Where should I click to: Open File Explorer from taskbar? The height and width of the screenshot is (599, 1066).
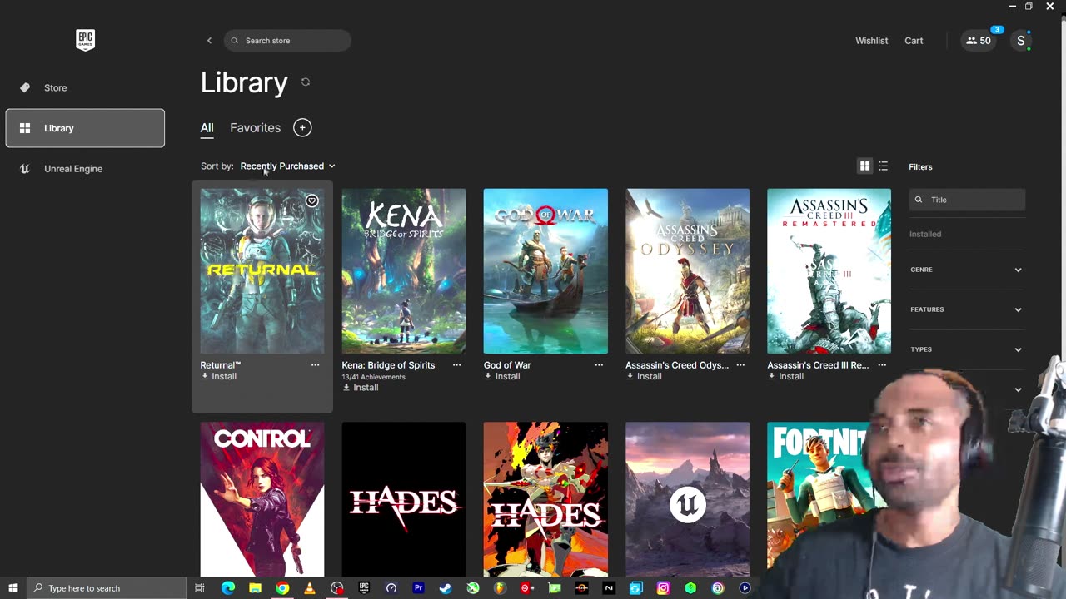[x=255, y=588]
